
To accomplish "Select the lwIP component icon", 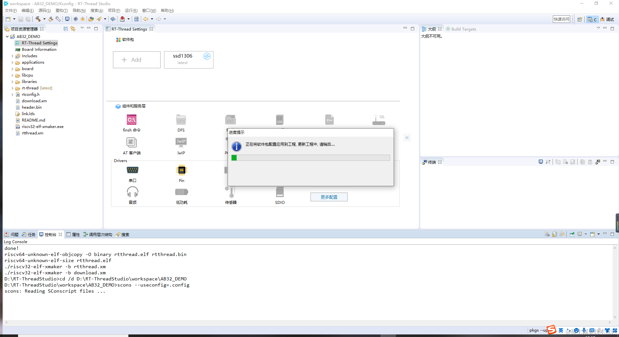I will (x=181, y=142).
